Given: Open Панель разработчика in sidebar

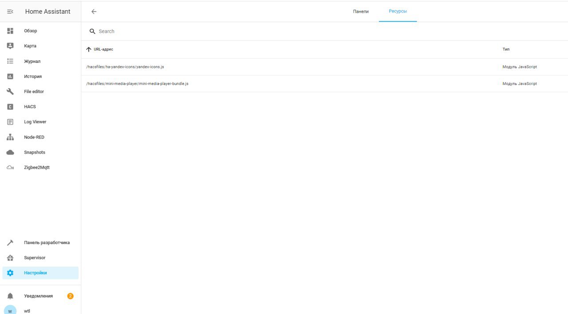Looking at the screenshot, I should click(x=40, y=243).
